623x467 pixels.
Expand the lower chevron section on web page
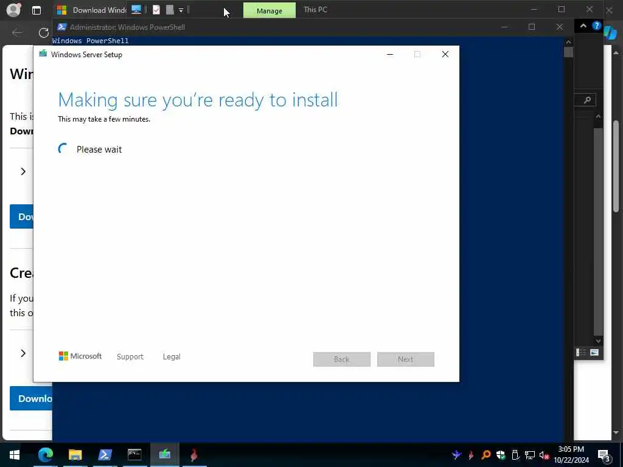click(x=23, y=353)
